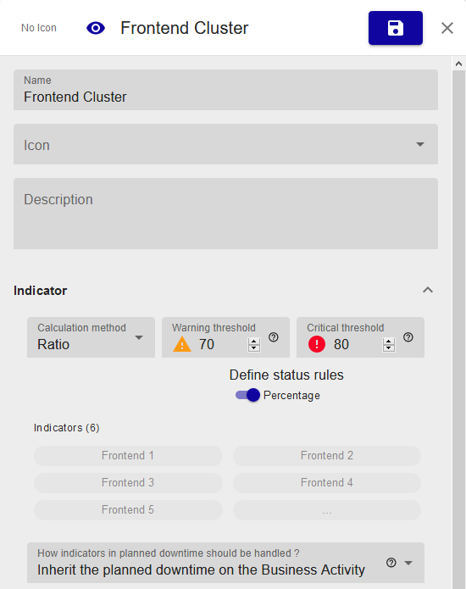
Task: Collapse the Indicator section
Action: tap(428, 290)
